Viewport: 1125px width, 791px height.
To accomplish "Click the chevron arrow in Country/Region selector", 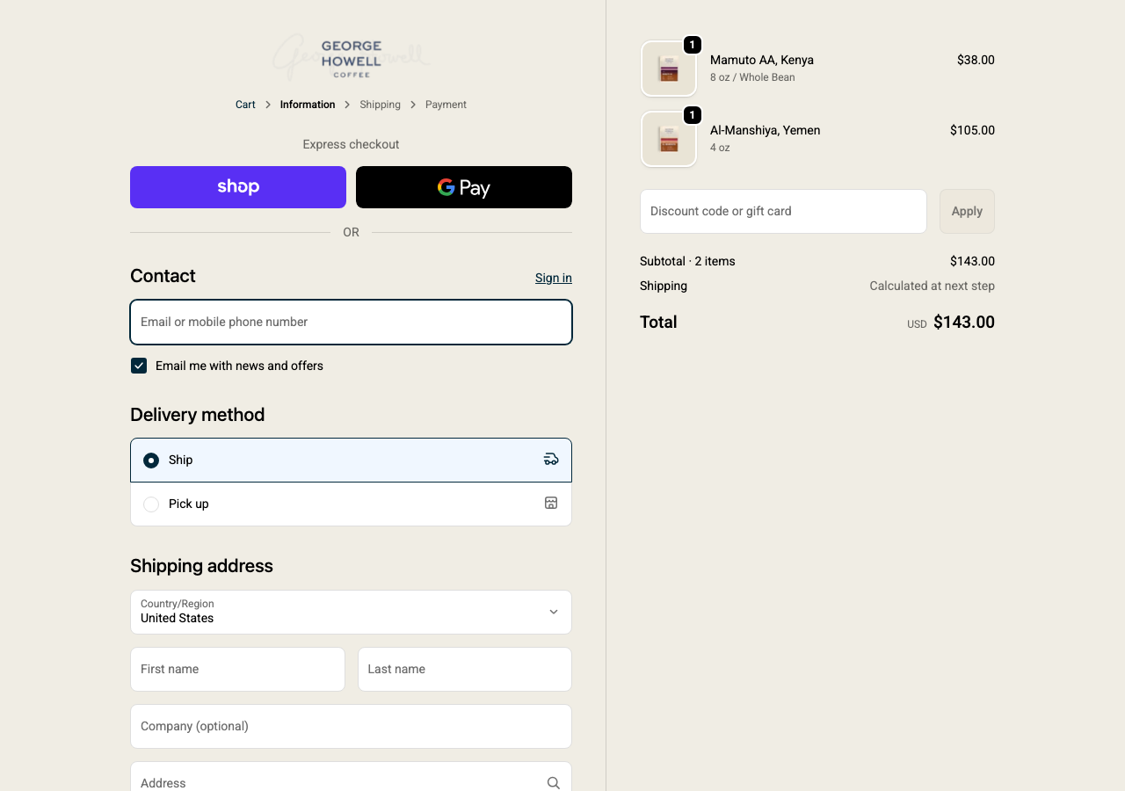I will pos(554,612).
